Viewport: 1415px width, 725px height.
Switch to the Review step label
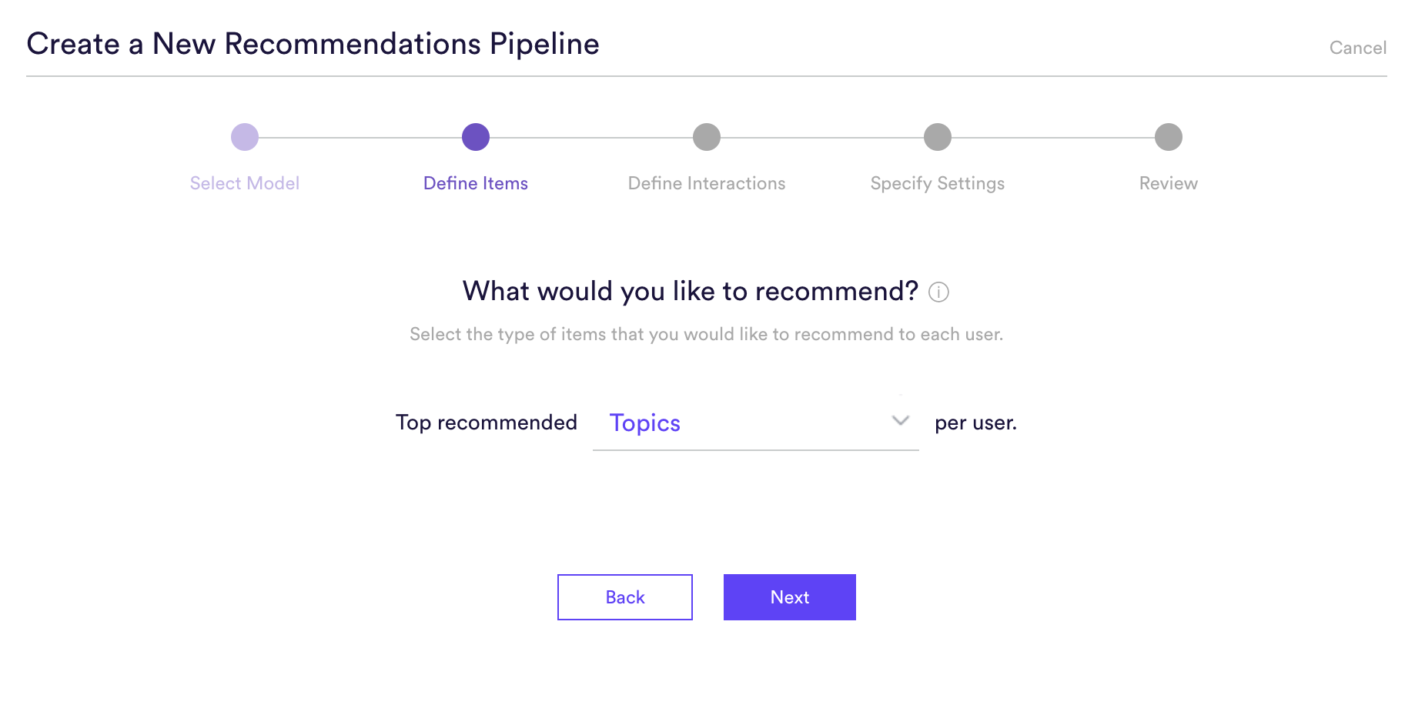pyautogui.click(x=1169, y=183)
